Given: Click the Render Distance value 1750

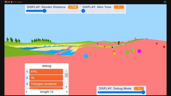Looking at the screenshot, I should [73, 7].
